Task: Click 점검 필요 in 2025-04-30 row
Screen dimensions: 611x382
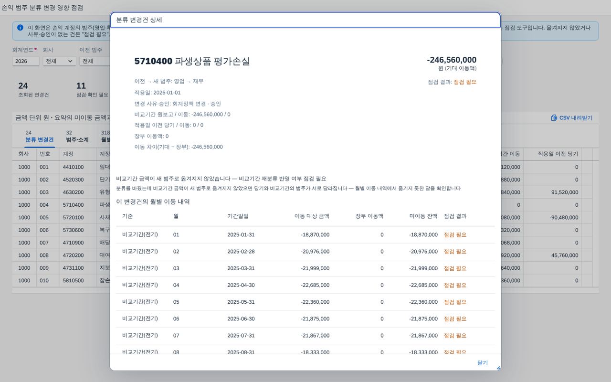Action: click(x=455, y=285)
